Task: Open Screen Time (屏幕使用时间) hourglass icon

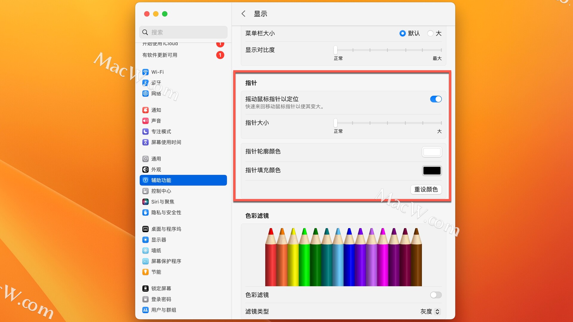Action: (145, 142)
